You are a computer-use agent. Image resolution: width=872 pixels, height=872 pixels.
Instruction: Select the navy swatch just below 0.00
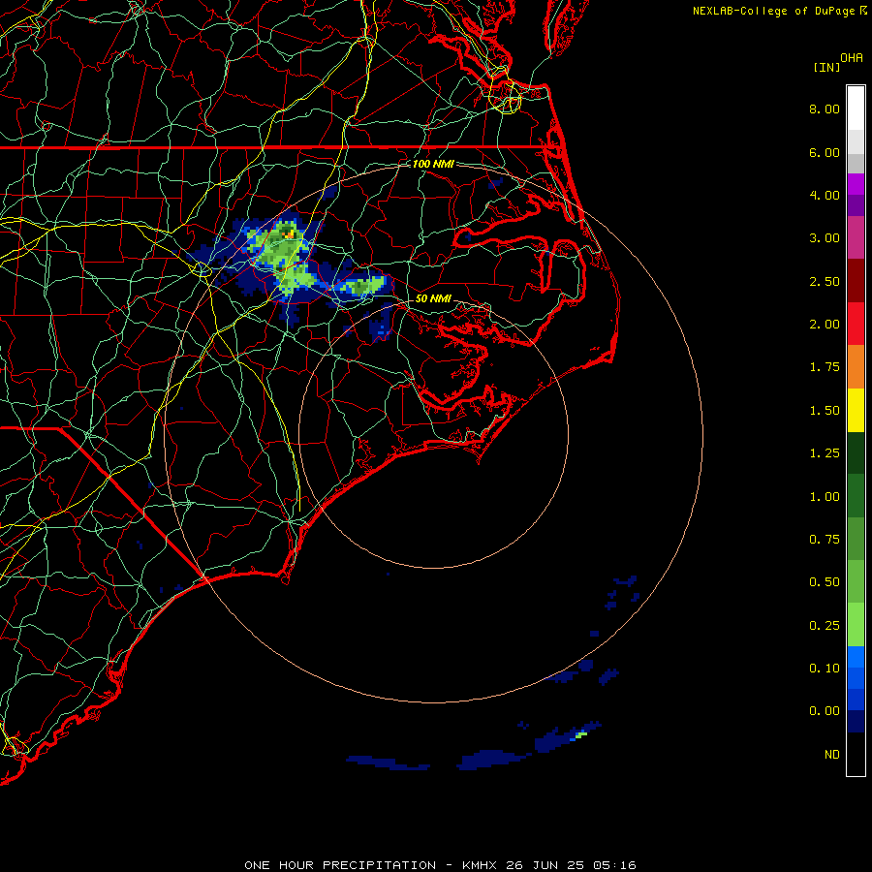coord(856,722)
